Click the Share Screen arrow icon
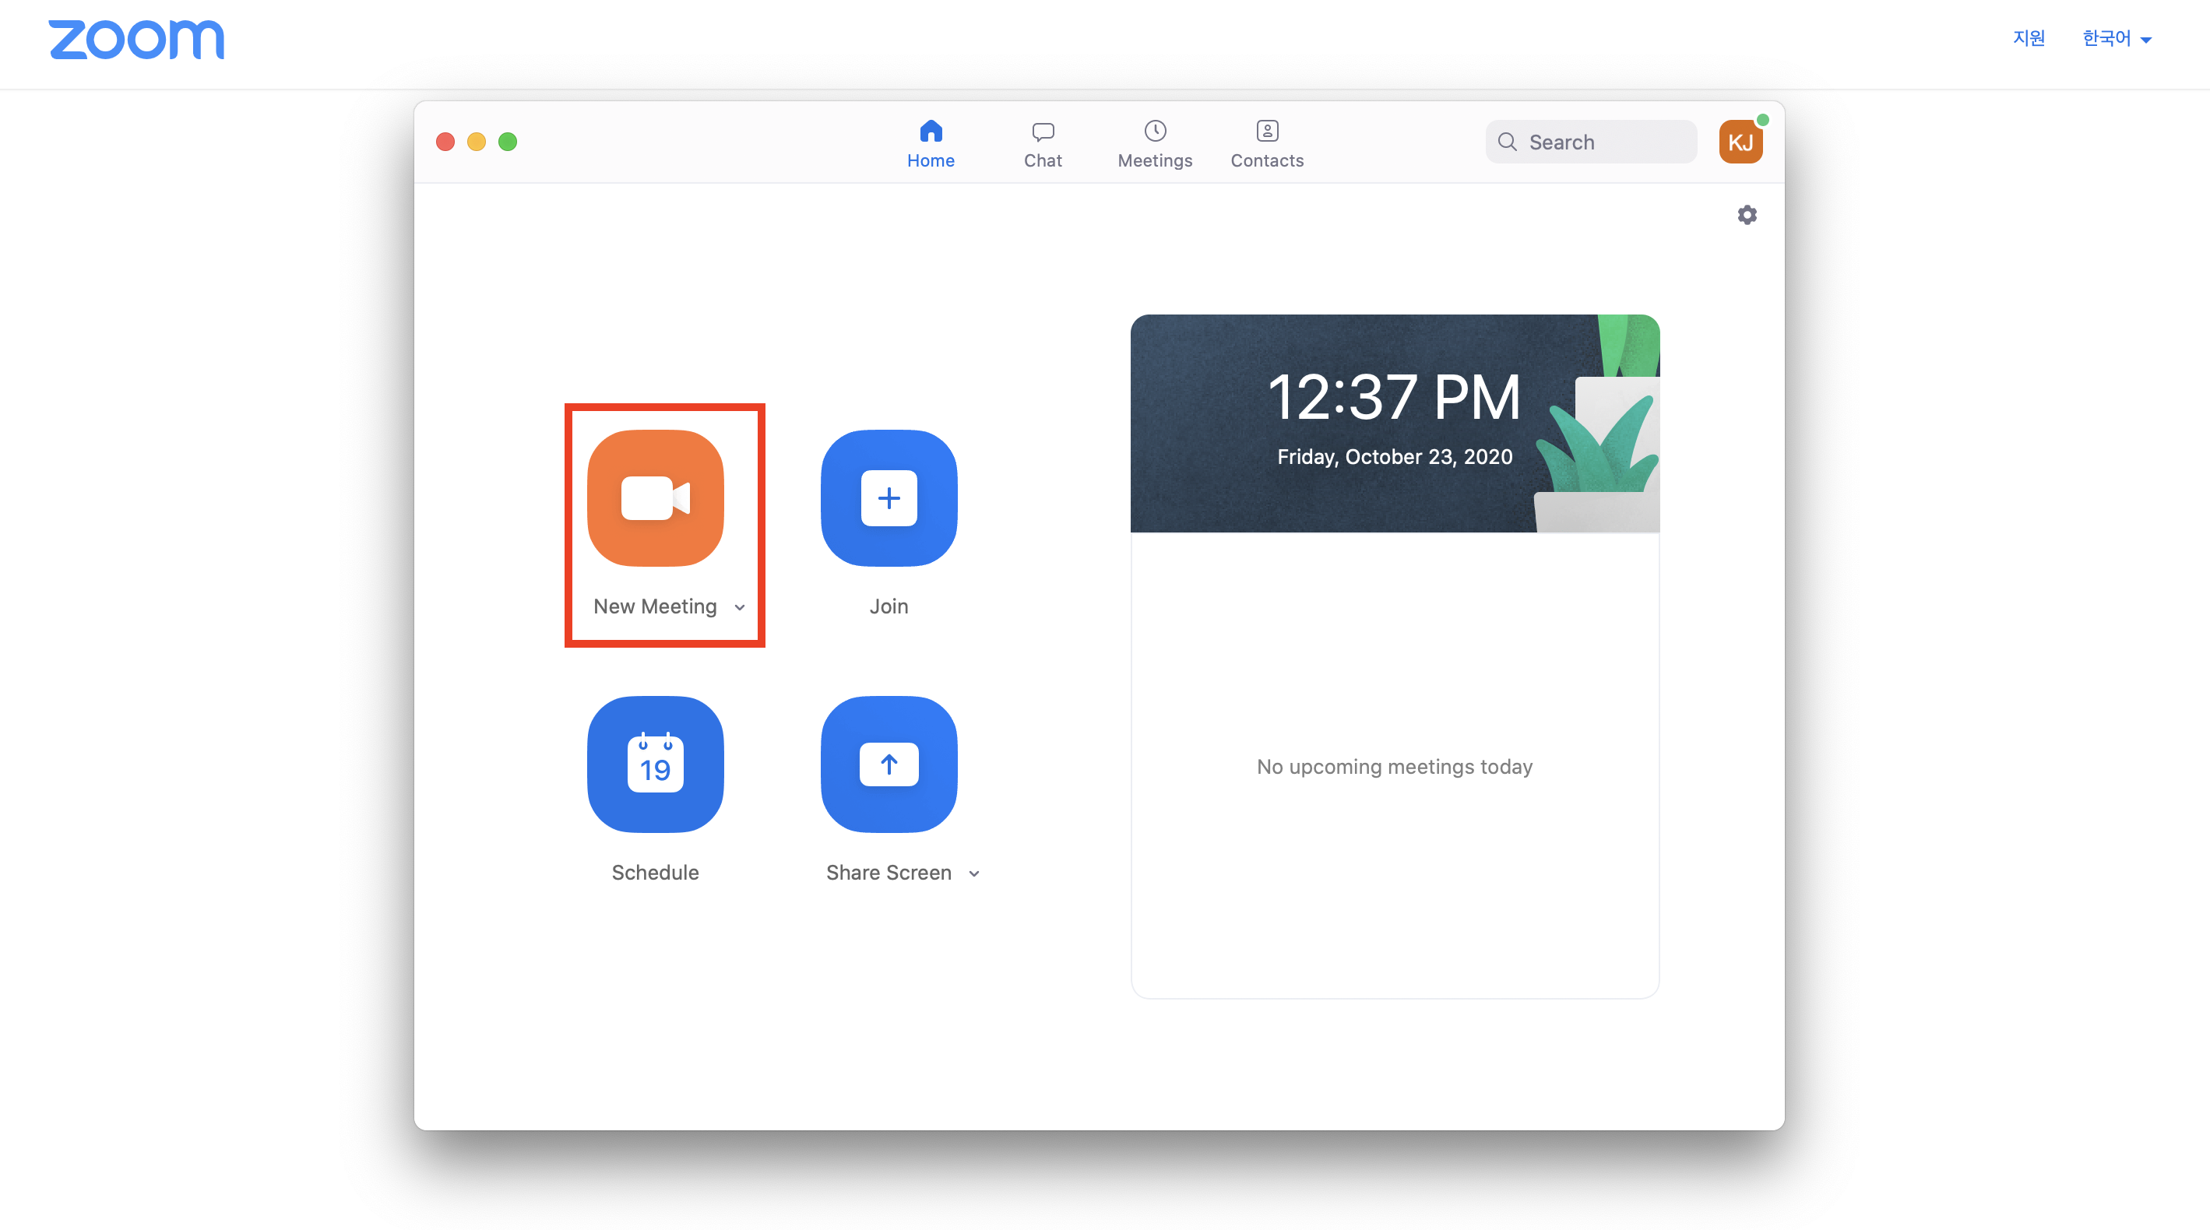 point(889,764)
